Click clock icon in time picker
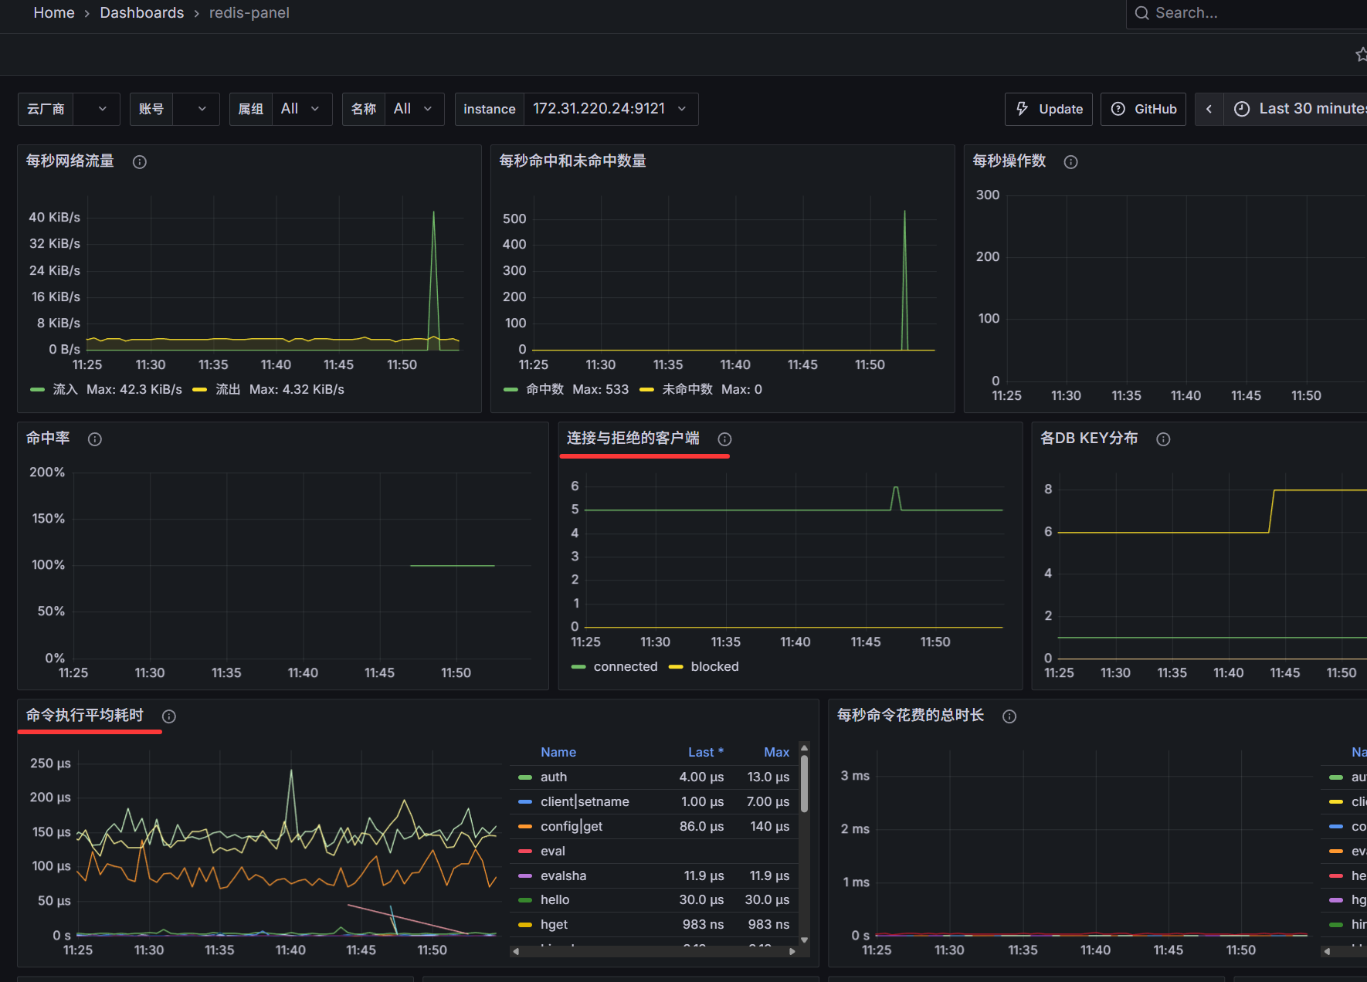This screenshot has height=982, width=1367. click(x=1242, y=109)
